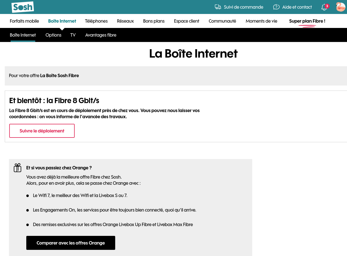This screenshot has width=347, height=256.
Task: Switch to the Avantages fibre tab
Action: click(x=101, y=35)
